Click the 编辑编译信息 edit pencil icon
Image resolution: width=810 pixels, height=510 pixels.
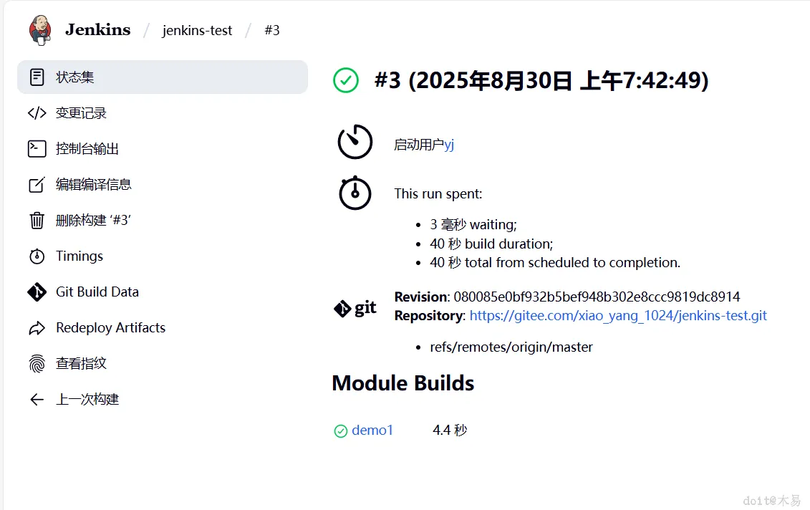point(37,185)
